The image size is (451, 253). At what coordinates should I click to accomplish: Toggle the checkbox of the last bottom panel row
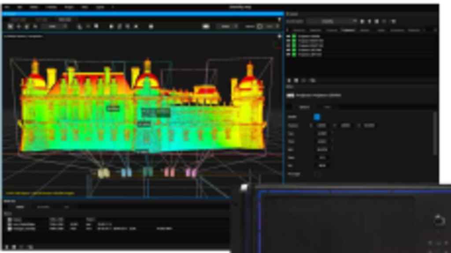10,229
